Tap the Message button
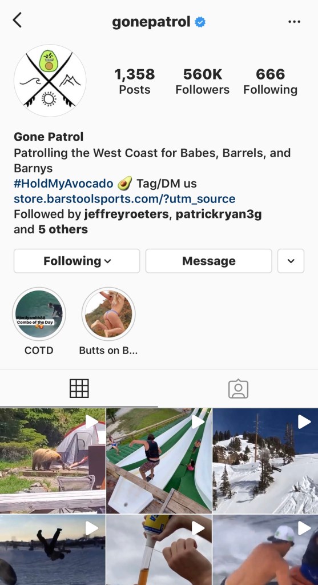This screenshot has height=585, width=318. (x=208, y=261)
